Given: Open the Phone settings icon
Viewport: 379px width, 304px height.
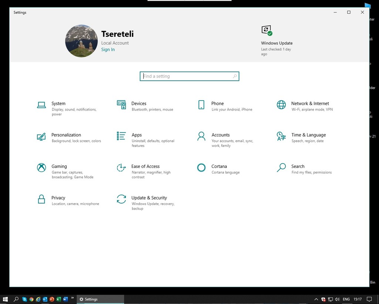Looking at the screenshot, I should coord(201,105).
